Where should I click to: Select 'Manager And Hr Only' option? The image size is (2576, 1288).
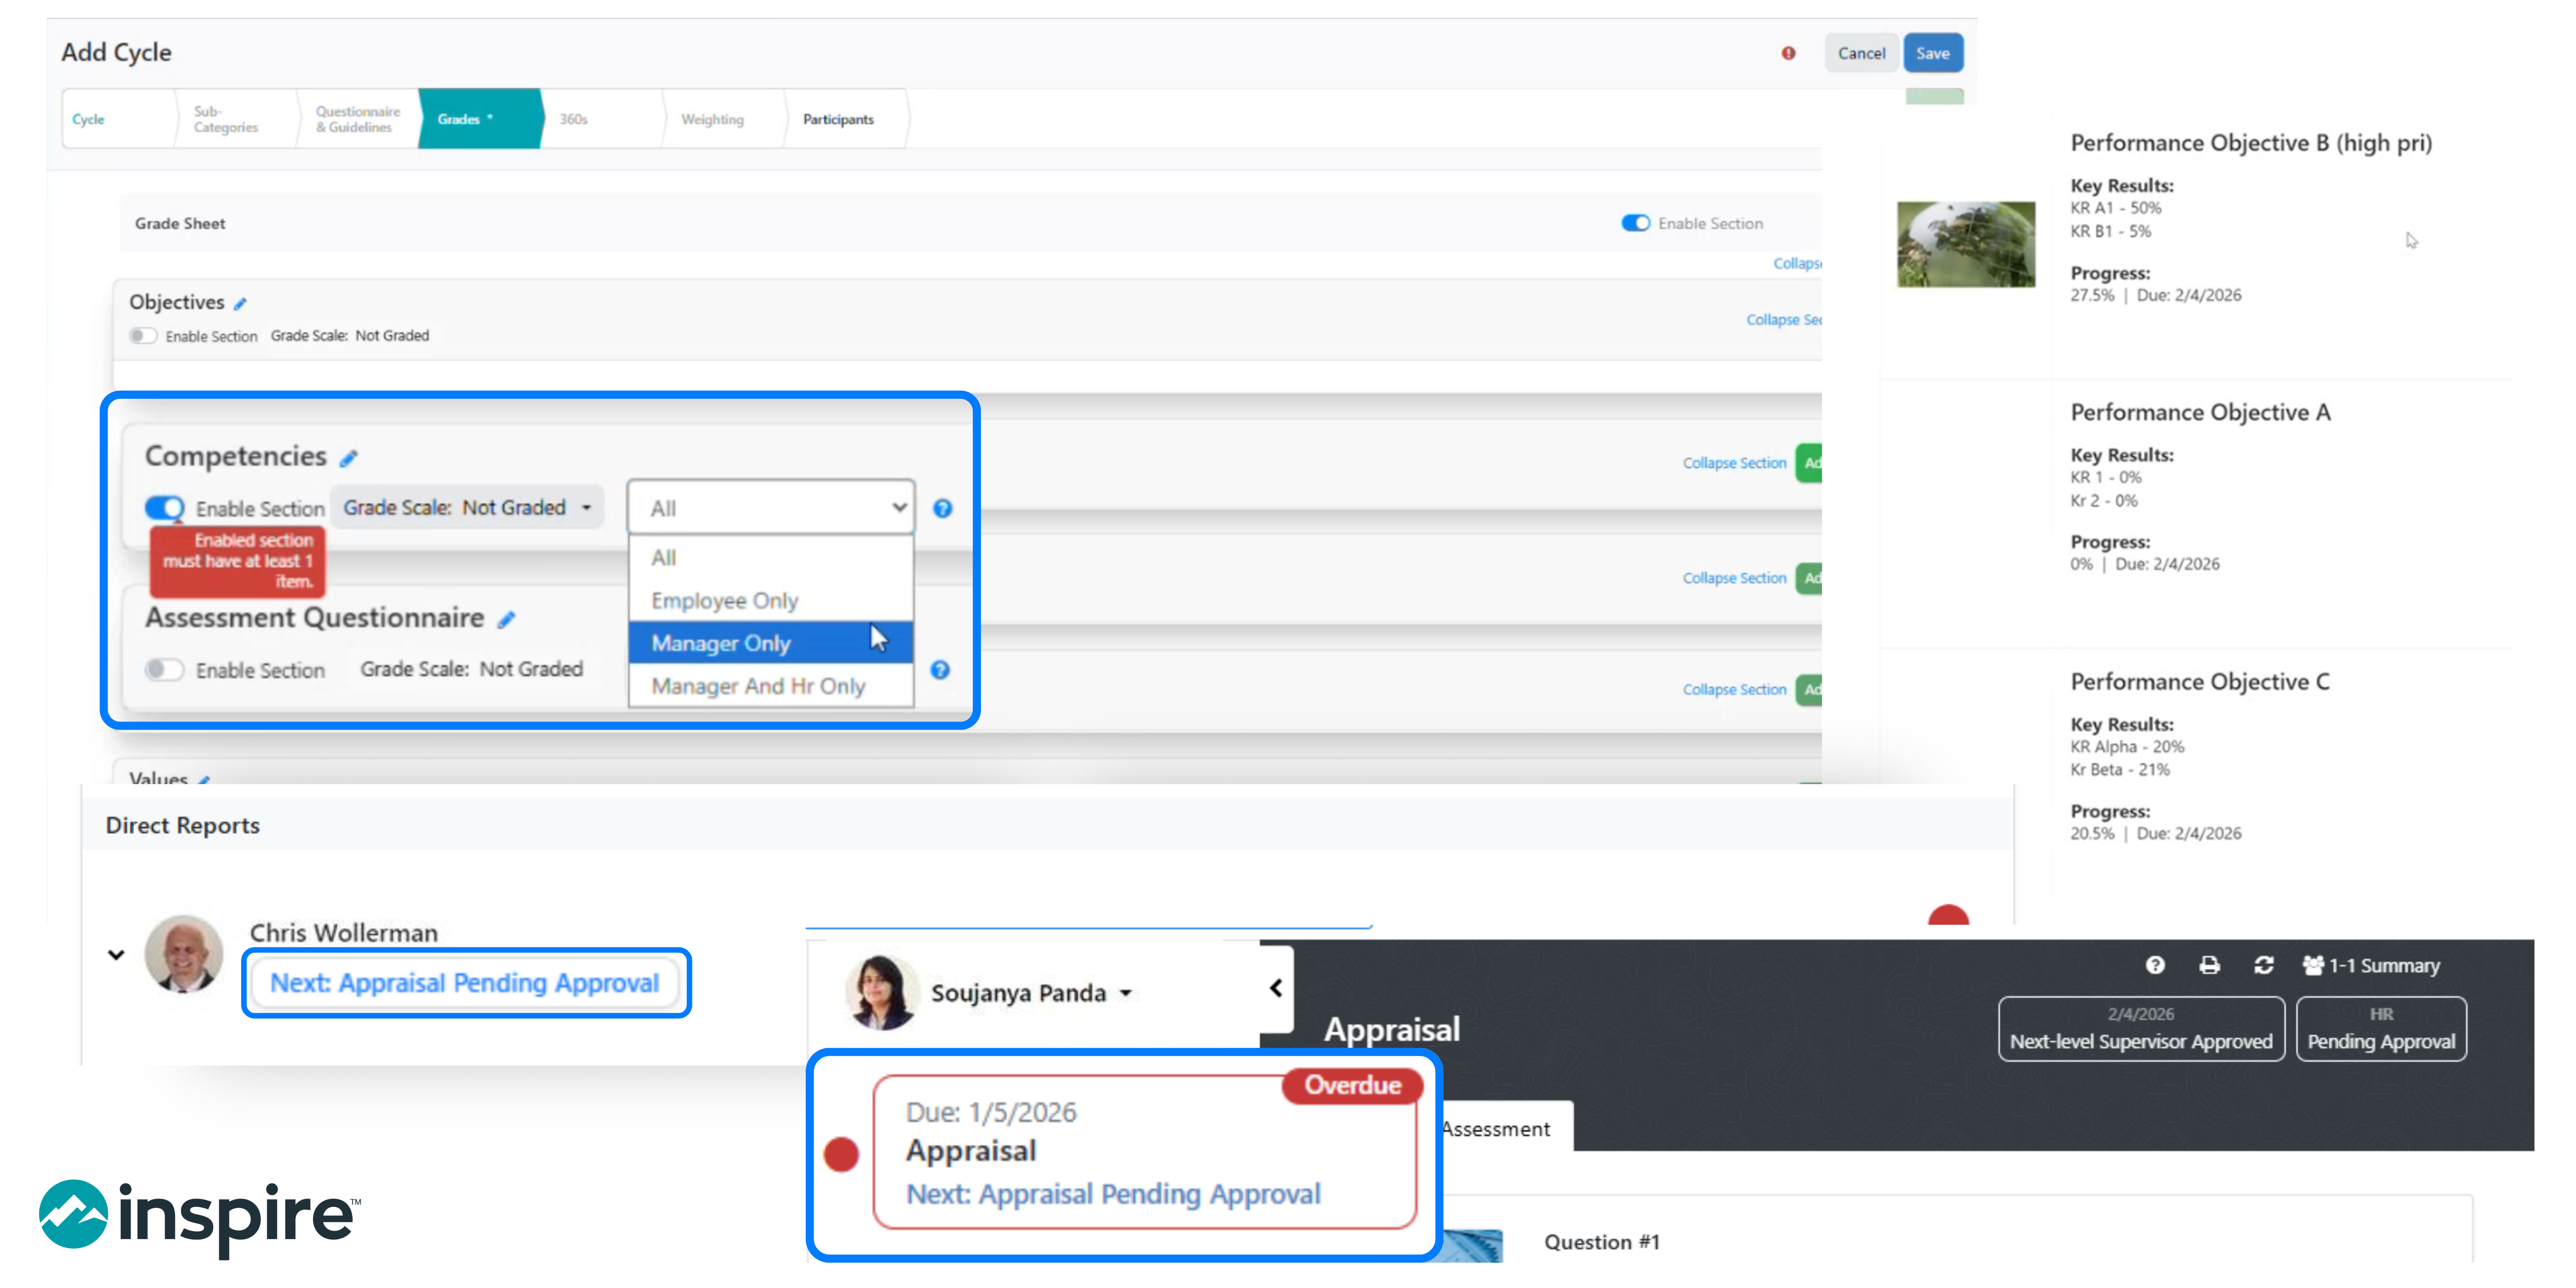pos(771,687)
